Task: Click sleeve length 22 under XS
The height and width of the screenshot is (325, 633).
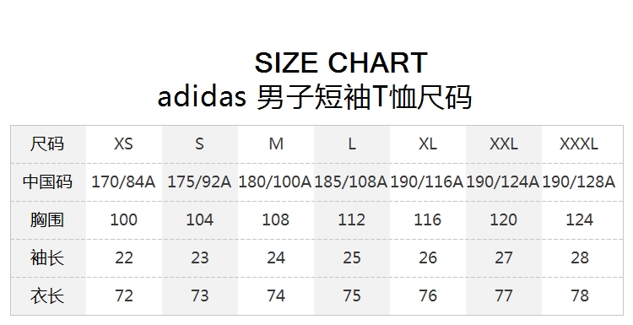Action: coord(123,257)
